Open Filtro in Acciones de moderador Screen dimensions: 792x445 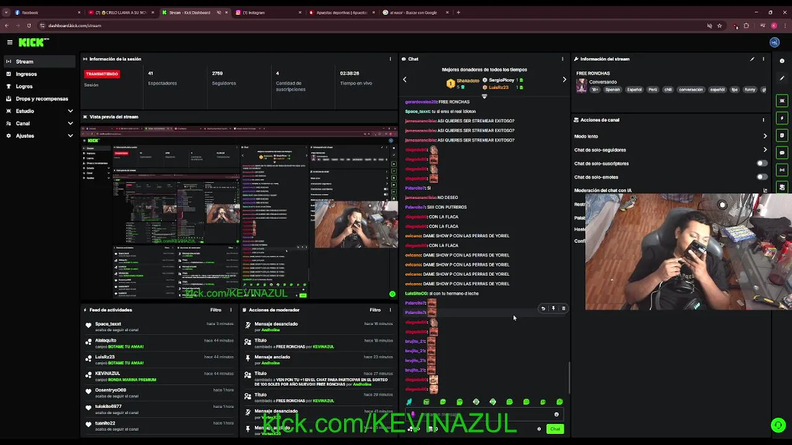pyautogui.click(x=375, y=310)
